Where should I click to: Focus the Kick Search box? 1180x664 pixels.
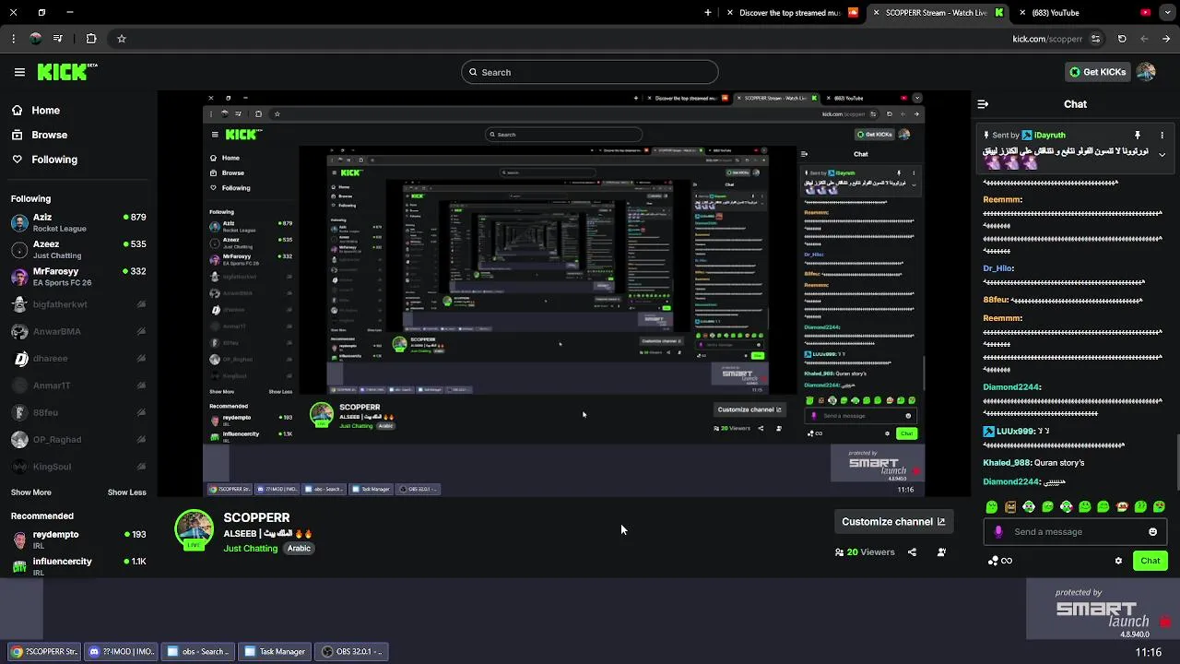tap(590, 72)
